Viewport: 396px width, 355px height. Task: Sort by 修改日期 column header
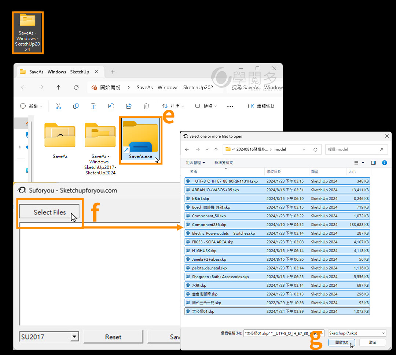(x=274, y=172)
